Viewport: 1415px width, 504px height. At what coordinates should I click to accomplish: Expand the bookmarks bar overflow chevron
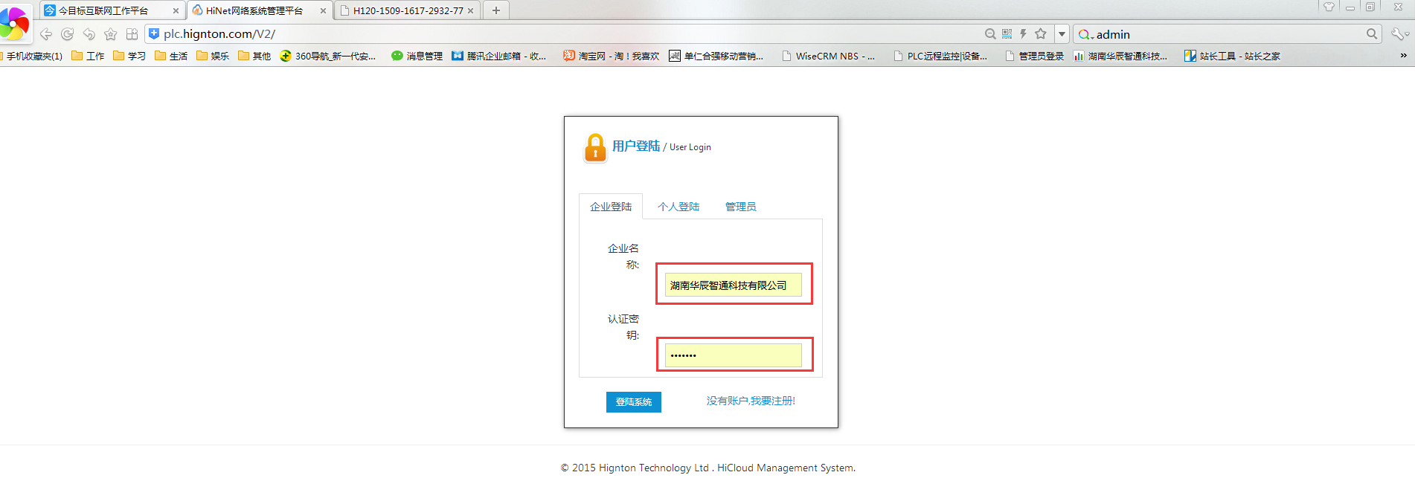click(1404, 56)
